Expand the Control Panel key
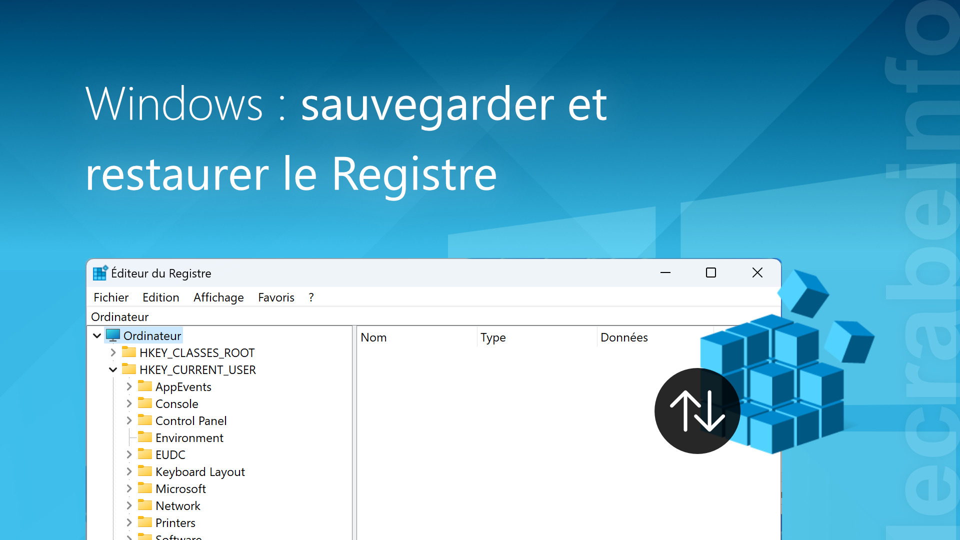This screenshot has width=960, height=540. (129, 420)
